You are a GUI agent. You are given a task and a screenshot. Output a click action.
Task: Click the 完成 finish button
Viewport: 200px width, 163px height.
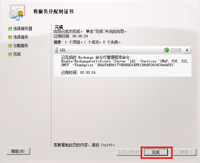tap(156, 152)
